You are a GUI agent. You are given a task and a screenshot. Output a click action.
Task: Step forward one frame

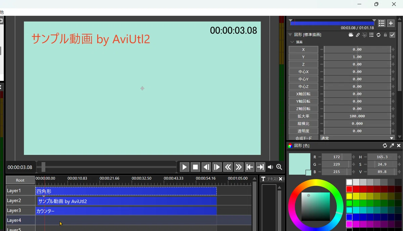tap(217, 167)
